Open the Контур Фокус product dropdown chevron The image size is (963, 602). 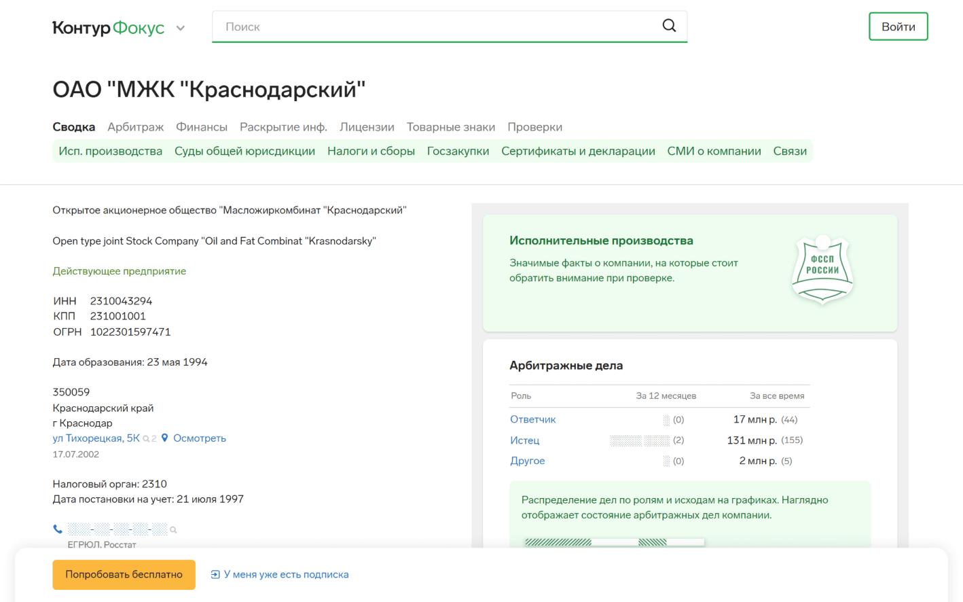[x=181, y=29]
